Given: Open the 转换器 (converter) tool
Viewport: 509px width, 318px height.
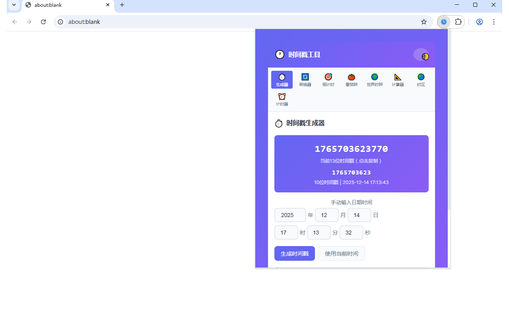Looking at the screenshot, I should point(305,79).
